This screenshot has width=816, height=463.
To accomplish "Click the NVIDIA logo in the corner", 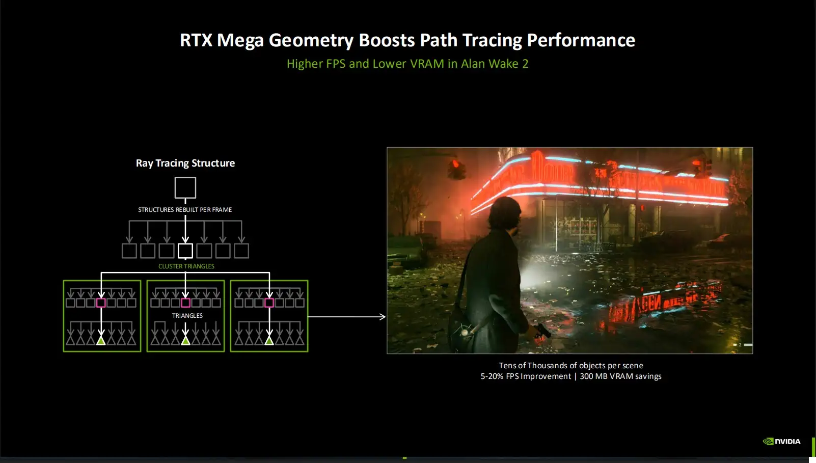I will 781,441.
